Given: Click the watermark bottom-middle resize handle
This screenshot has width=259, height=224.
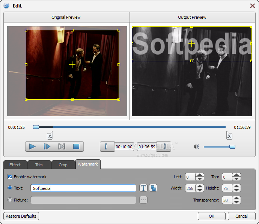Looking at the screenshot, I should click(191, 61).
